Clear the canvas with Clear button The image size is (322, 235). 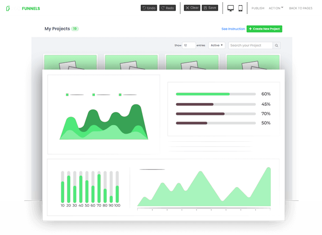tap(192, 8)
